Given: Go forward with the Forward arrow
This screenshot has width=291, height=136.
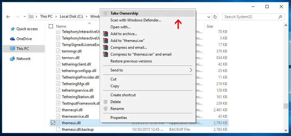Looking at the screenshot, I should click(17, 17).
